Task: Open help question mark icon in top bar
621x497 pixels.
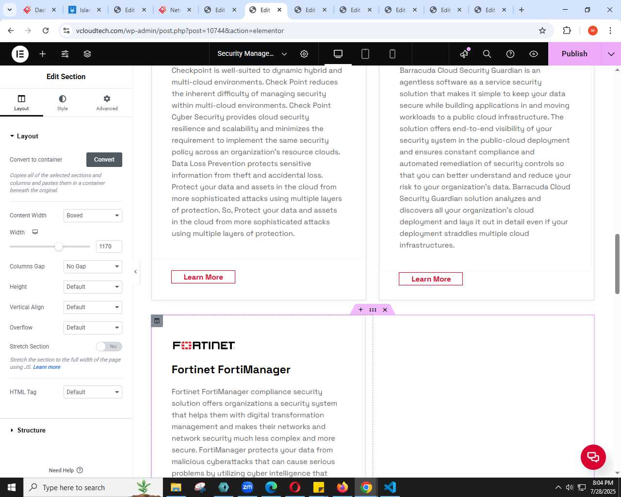Action: (x=510, y=54)
